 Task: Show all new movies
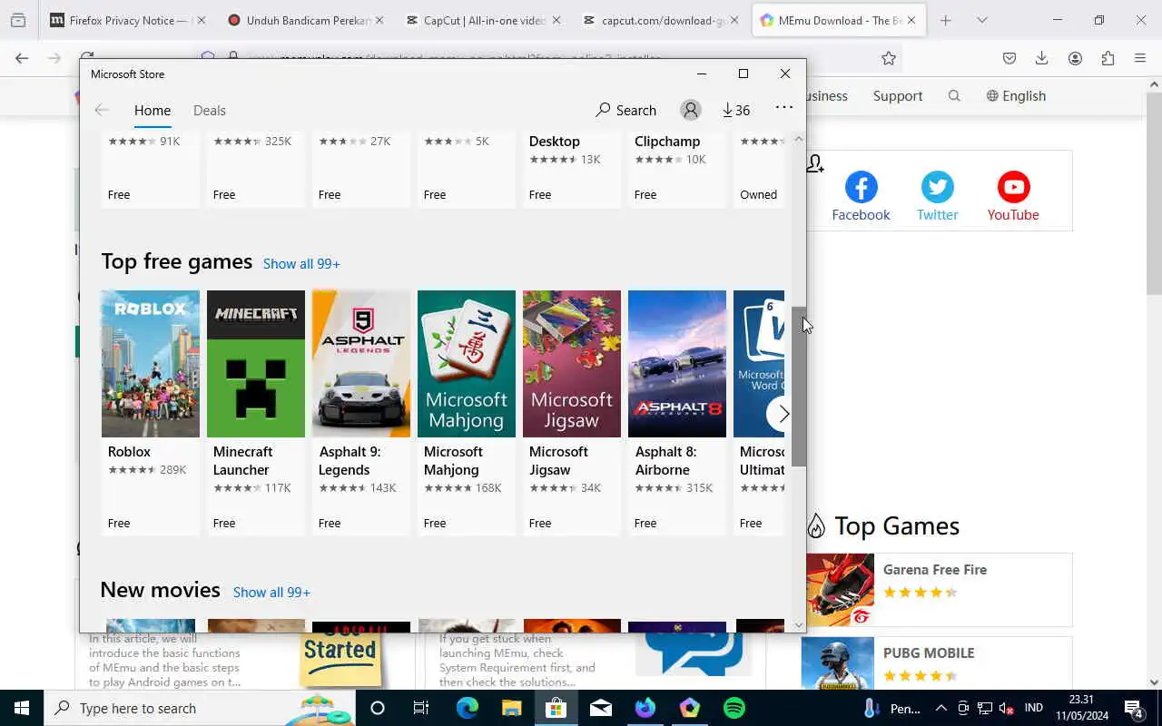point(271,592)
